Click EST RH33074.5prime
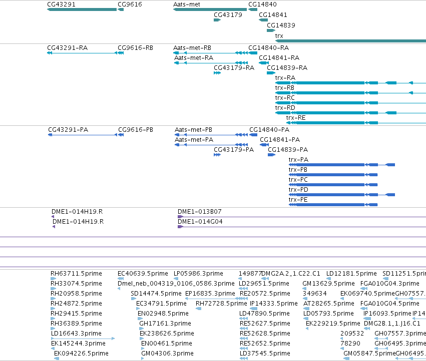The height and width of the screenshot is (361, 426). (76, 284)
